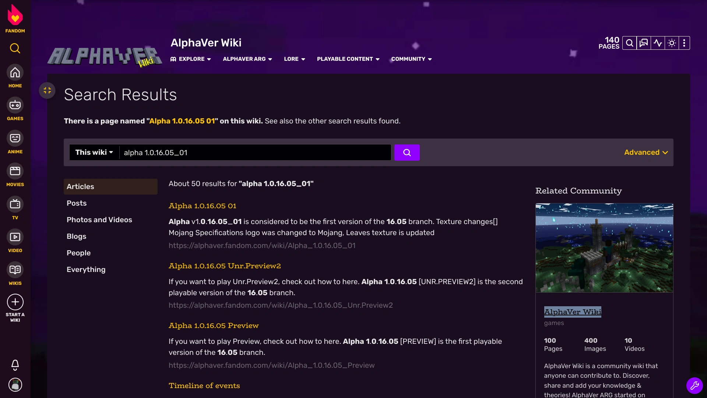Viewport: 707px width, 398px height.
Task: Click the notifications bell icon
Action: [15, 365]
